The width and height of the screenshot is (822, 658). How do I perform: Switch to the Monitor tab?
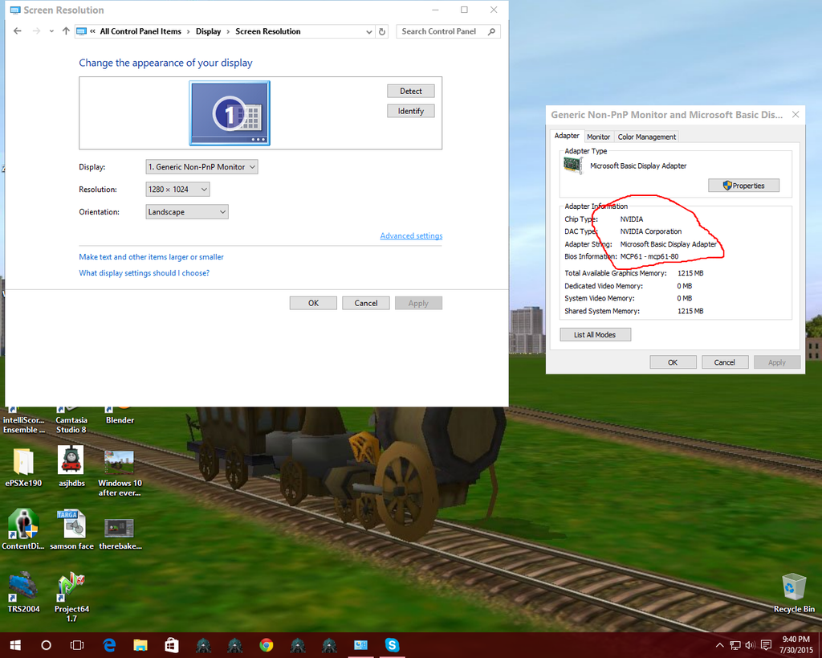tap(598, 137)
